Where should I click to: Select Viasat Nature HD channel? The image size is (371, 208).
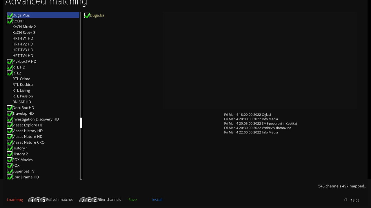tap(43, 136)
